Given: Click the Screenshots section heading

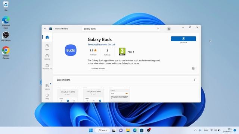Looking at the screenshot, I should tap(63, 80).
